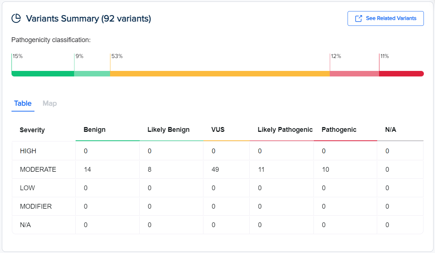This screenshot has width=435, height=253.
Task: Click the red Pathogenic bar segment
Action: coord(401,73)
